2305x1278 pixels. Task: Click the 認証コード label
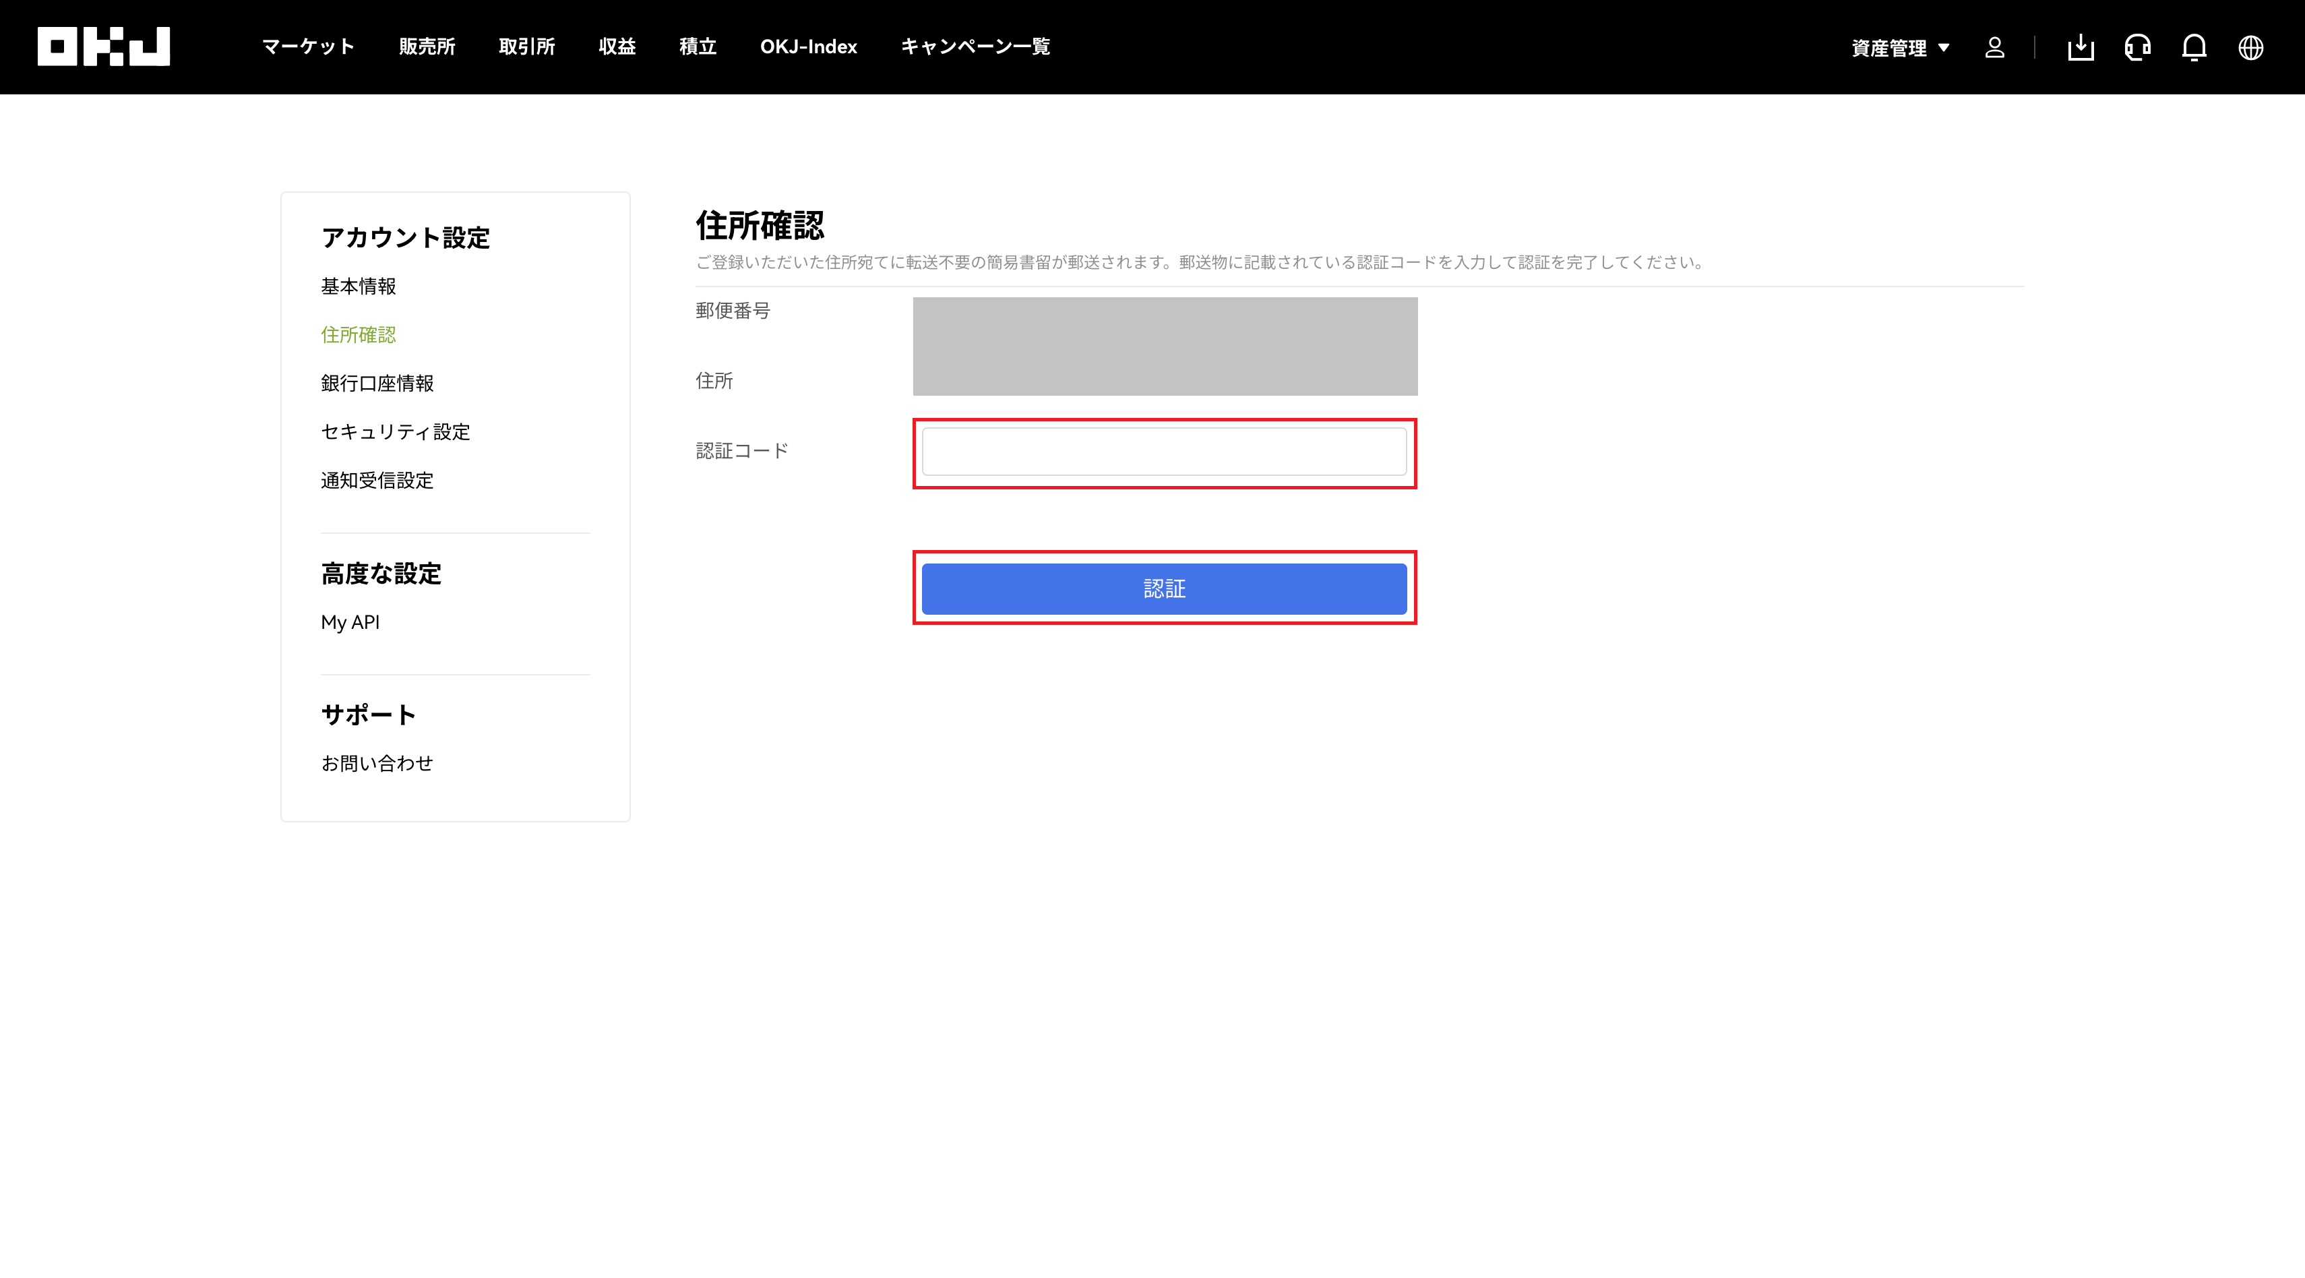(742, 451)
